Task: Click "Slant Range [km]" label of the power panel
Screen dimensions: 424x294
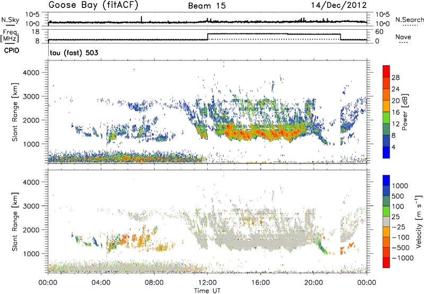Action: click(x=15, y=112)
